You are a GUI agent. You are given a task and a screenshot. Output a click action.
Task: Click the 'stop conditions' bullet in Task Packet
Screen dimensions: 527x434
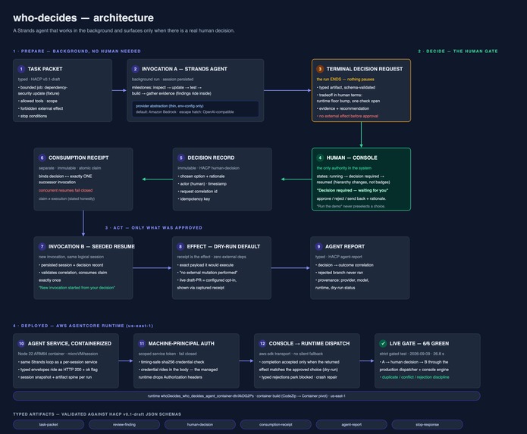pos(33,116)
